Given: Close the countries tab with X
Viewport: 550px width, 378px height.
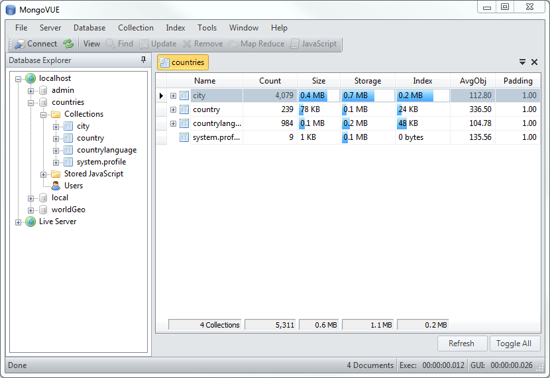Looking at the screenshot, I should tap(535, 62).
